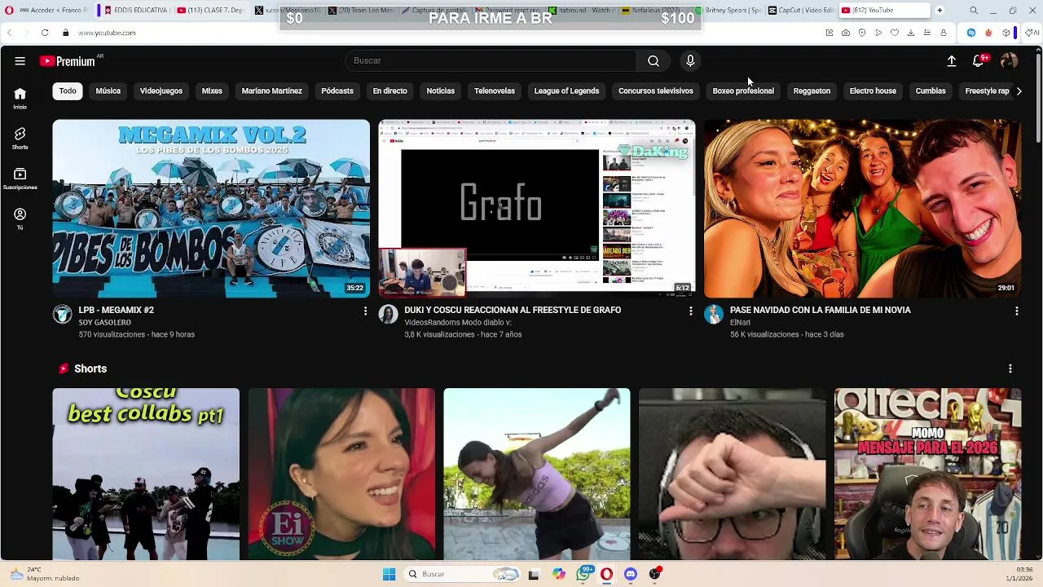The width and height of the screenshot is (1043, 587).
Task: Open WhatsApp from the taskbar
Action: (583, 574)
